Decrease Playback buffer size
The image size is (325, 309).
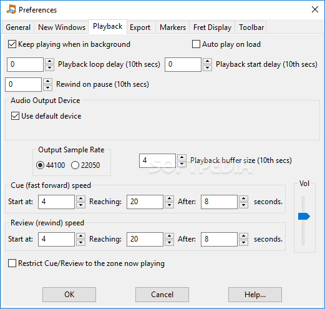coord(182,164)
